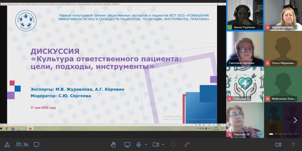Click the red record button
Image resolution: width=302 pixels, height=151 pixels.
pyautogui.click(x=173, y=145)
